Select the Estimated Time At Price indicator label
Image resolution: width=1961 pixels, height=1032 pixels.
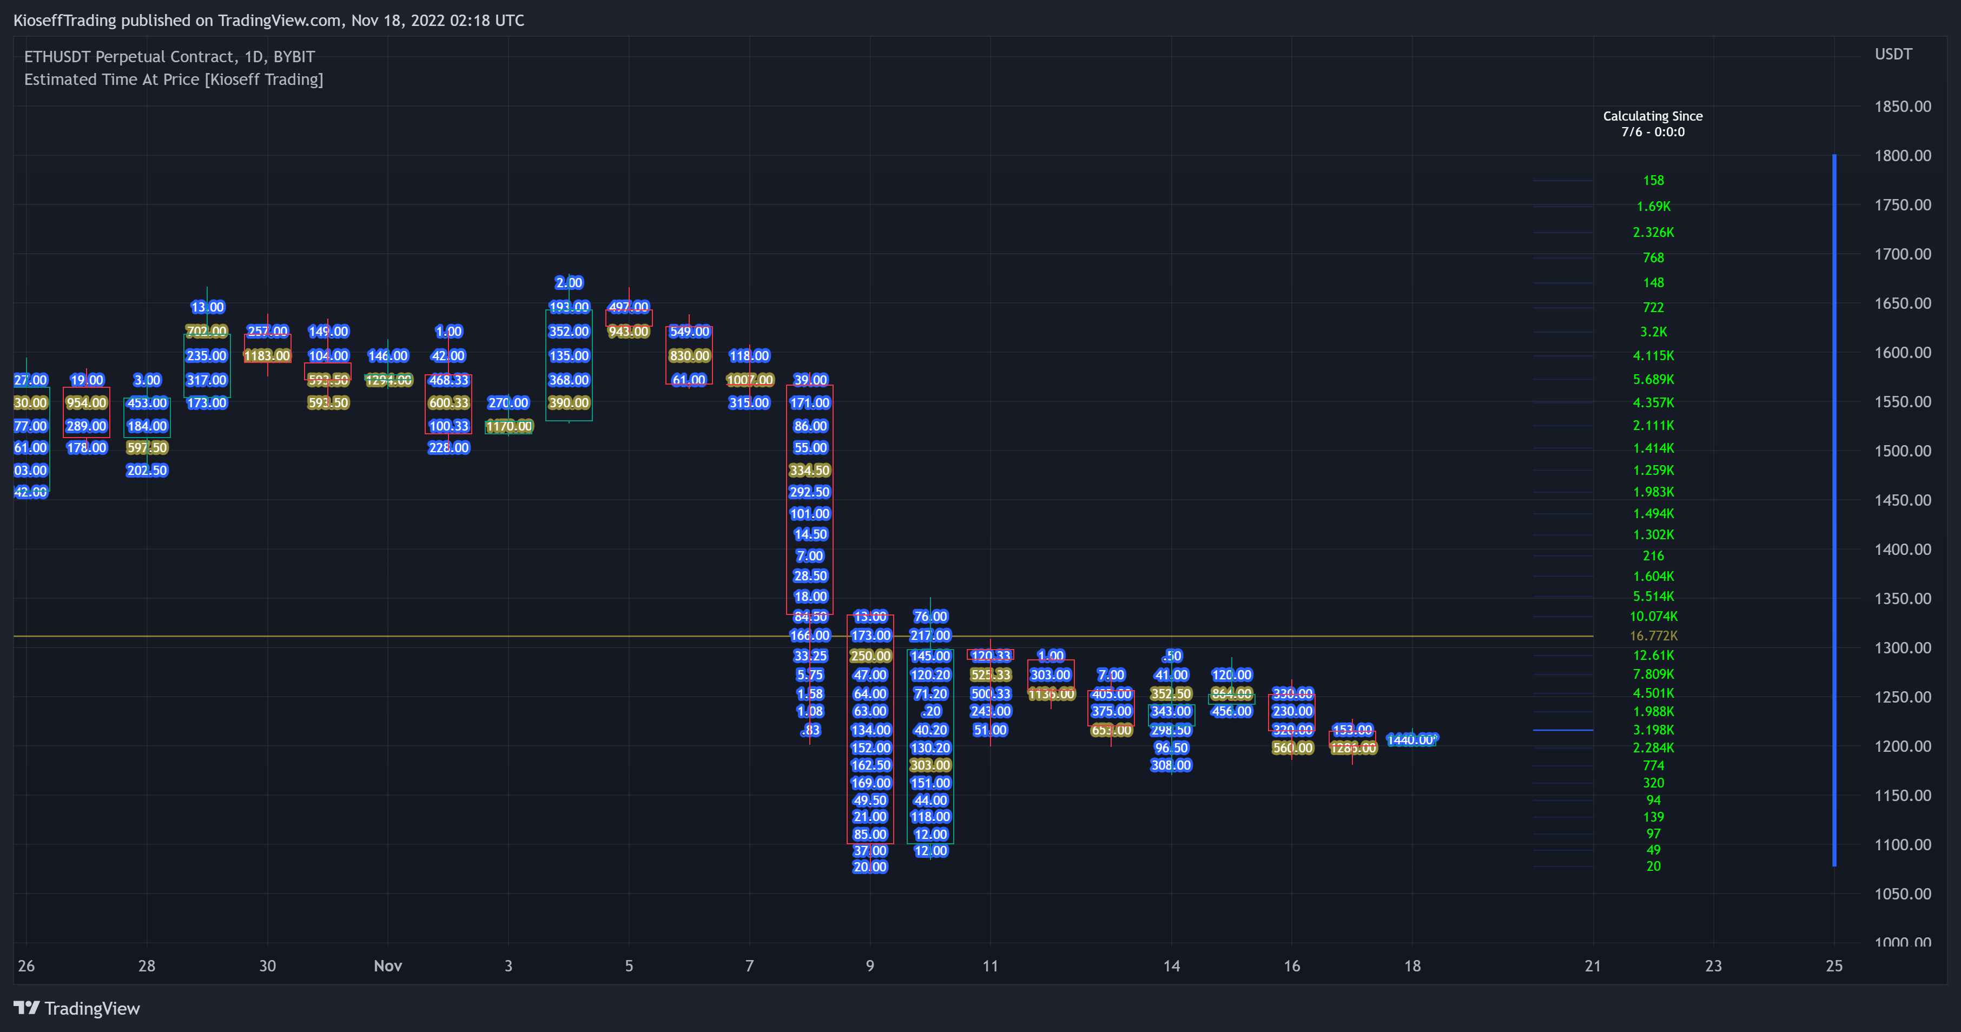point(174,79)
